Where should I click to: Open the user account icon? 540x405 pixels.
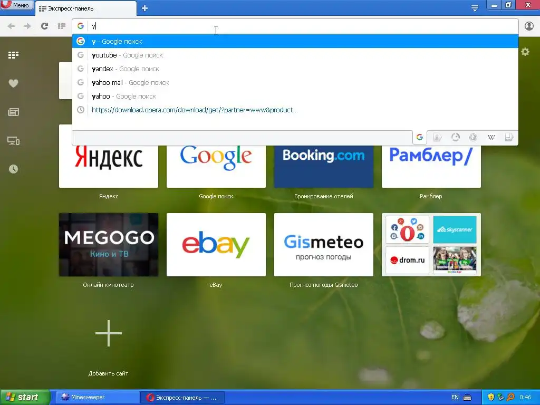[529, 26]
